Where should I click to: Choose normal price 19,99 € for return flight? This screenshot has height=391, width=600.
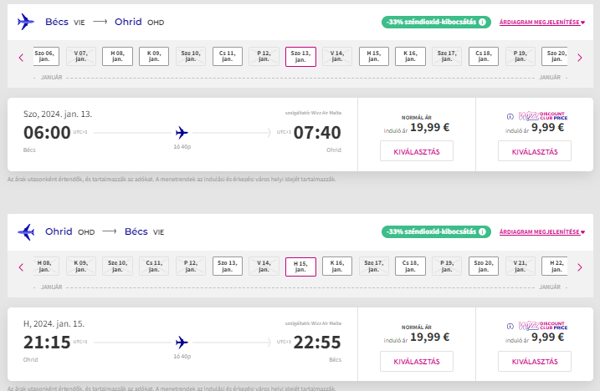click(417, 361)
